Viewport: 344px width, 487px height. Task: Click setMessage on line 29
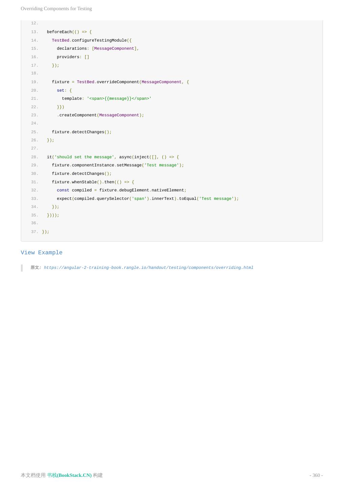(129, 165)
